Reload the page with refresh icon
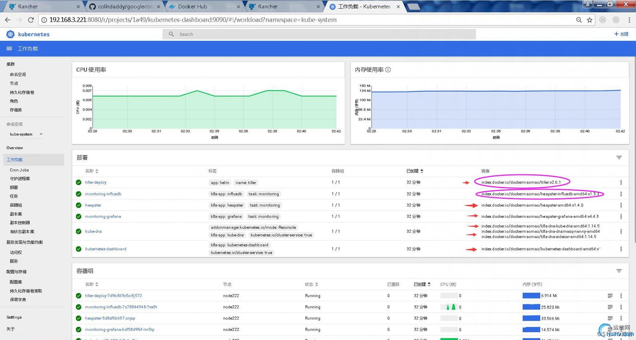636x340 pixels. 31,20
